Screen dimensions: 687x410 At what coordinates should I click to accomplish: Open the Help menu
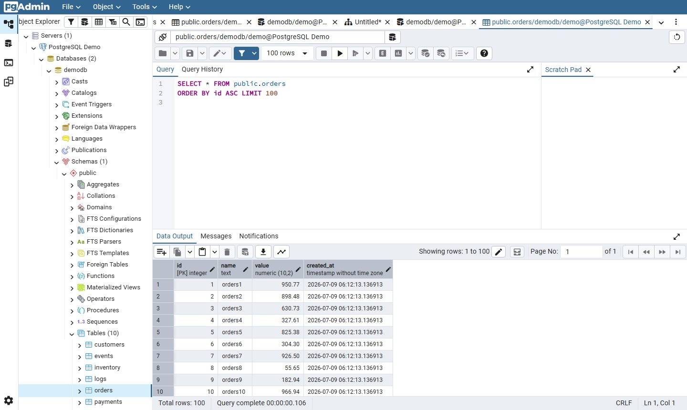tap(179, 7)
